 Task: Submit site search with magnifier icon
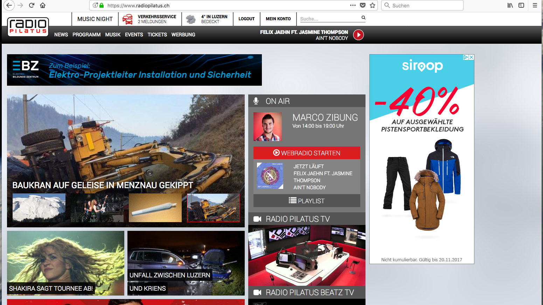[363, 18]
